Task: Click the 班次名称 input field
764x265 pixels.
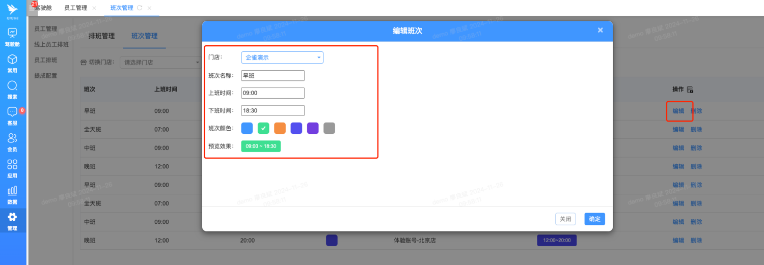Action: [x=272, y=76]
